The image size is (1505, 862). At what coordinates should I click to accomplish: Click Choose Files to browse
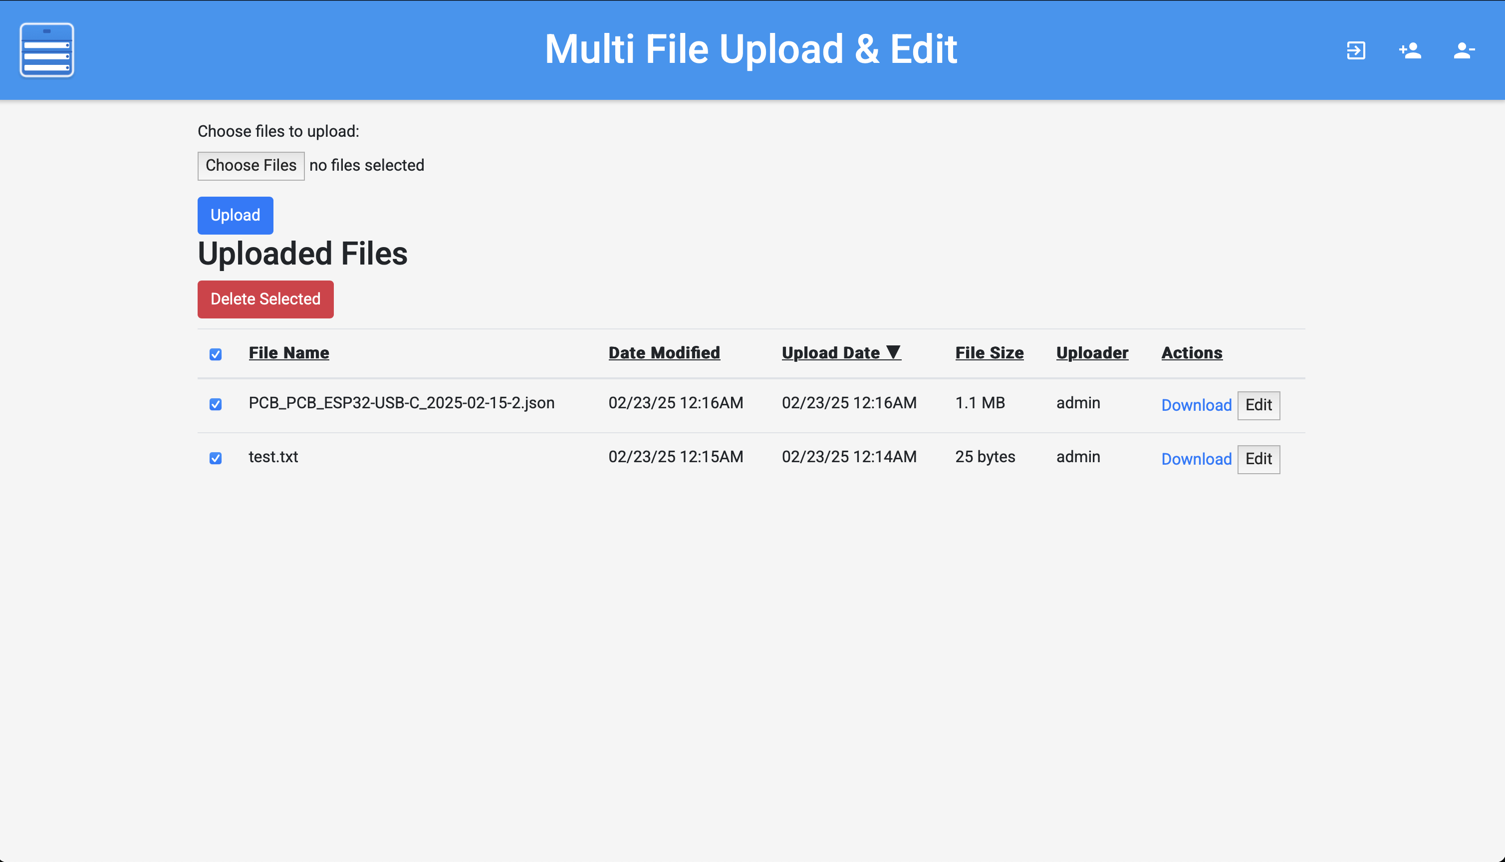point(251,165)
